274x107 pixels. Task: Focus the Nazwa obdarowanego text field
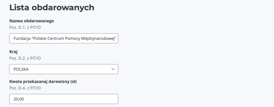point(64,38)
